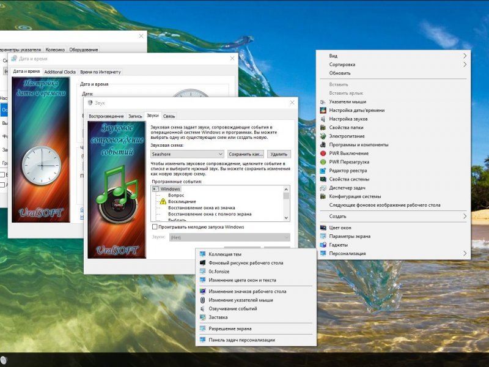This screenshot has width=489, height=367.
Task: Click the mouse pointer change icon in submenu
Action: tap(203, 300)
